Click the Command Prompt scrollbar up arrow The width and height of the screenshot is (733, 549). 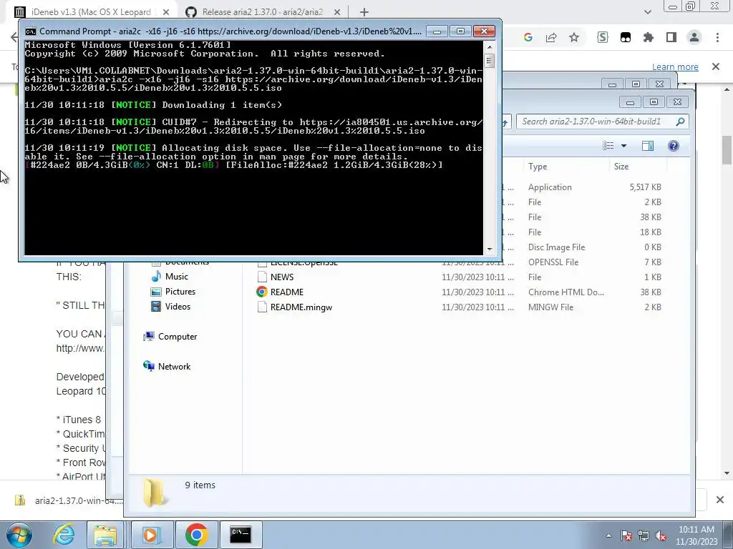[490, 46]
